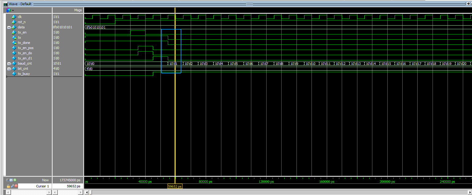
Task: Expand the bit_cnt bus signal
Action: [9, 69]
